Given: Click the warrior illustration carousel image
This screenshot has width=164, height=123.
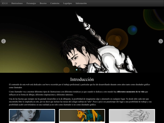Looking at the screenshot, I should (x=82, y=41).
